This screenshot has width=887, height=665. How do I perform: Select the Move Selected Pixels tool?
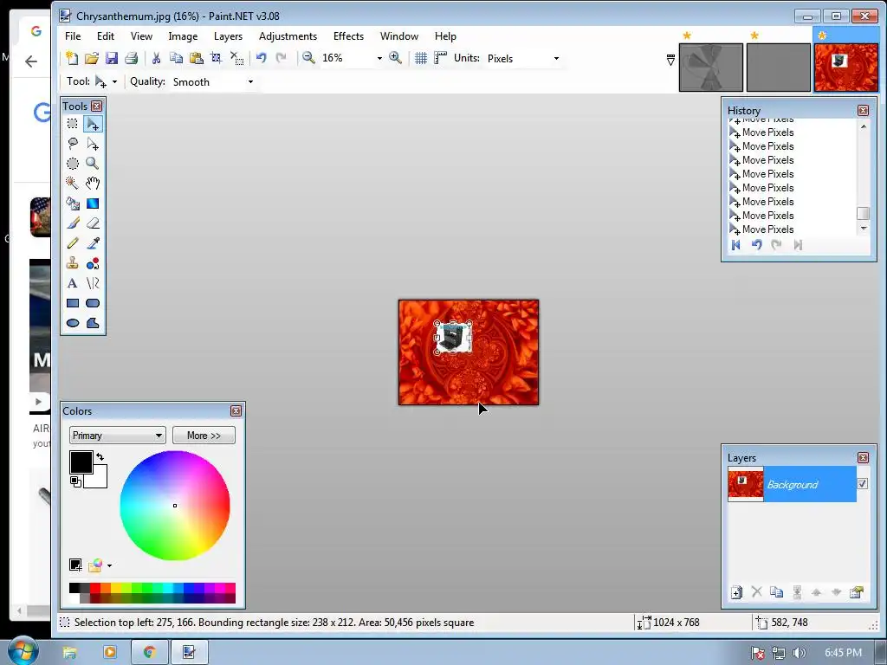click(93, 124)
